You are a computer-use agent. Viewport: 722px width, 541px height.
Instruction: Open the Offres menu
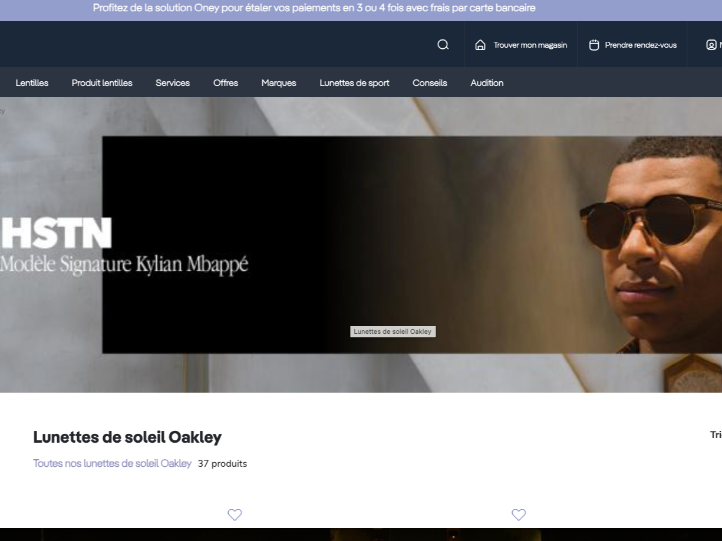226,83
